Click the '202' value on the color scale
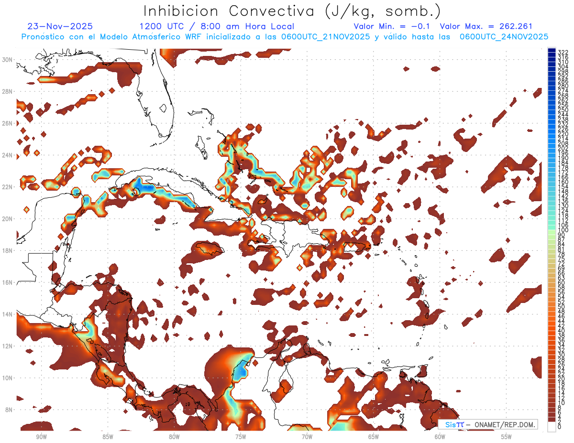574x443 pixels. point(563,148)
